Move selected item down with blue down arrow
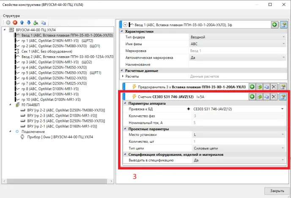This screenshot has height=198, width=291. 29,23
